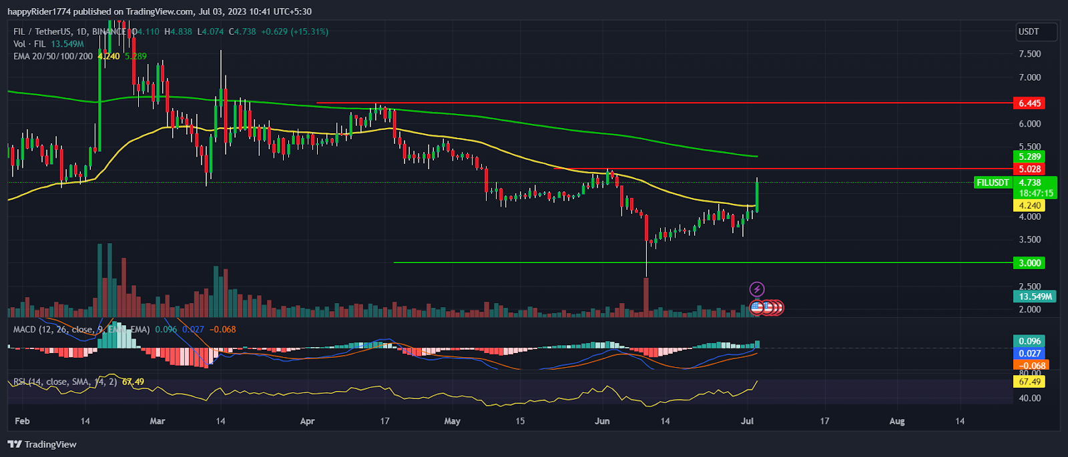Click the purple lightning event icon
This screenshot has height=457, width=1068.
click(757, 289)
